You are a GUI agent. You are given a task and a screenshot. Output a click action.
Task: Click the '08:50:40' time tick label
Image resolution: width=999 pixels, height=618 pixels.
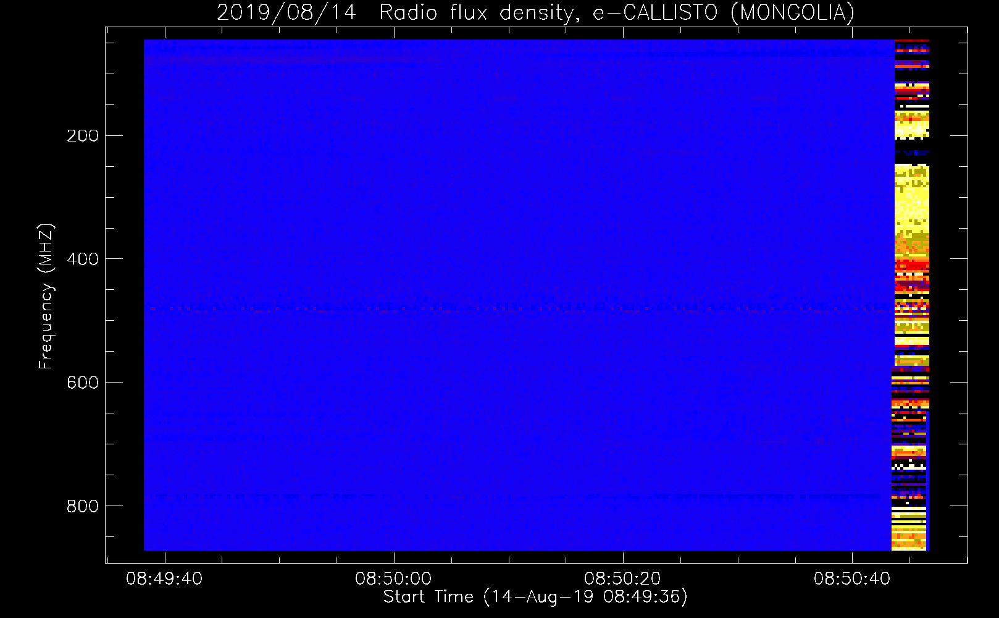click(852, 579)
